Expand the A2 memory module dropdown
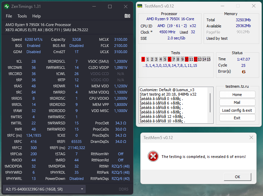The image size is (263, 196). coord(44,189)
